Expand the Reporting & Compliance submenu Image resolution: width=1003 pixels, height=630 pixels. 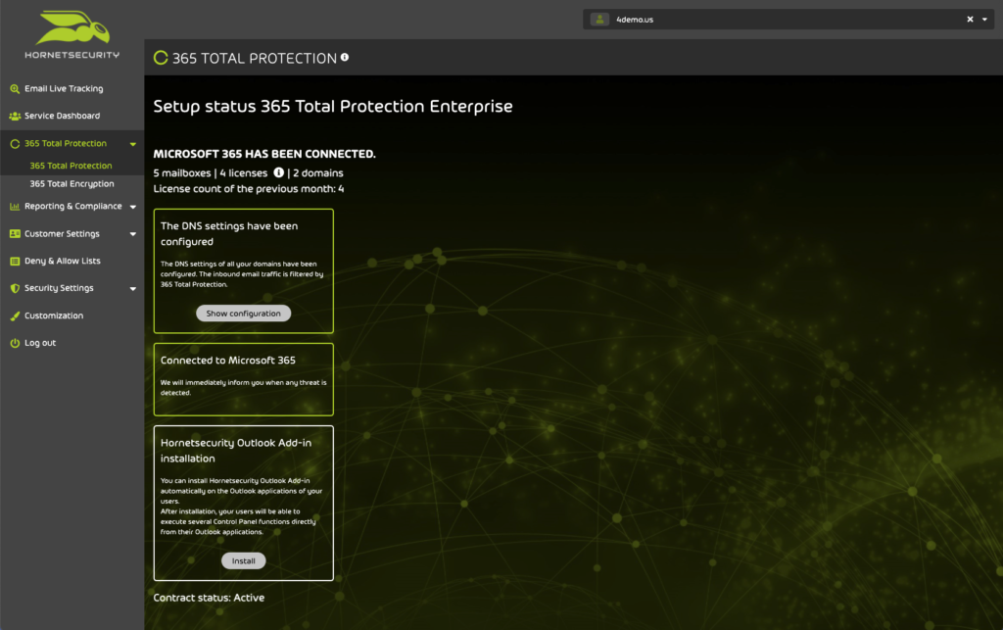(133, 207)
